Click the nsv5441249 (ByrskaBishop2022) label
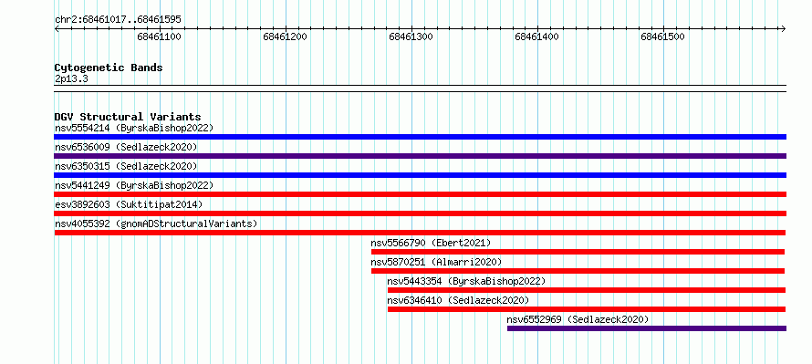The height and width of the screenshot is (364, 812). pos(133,185)
